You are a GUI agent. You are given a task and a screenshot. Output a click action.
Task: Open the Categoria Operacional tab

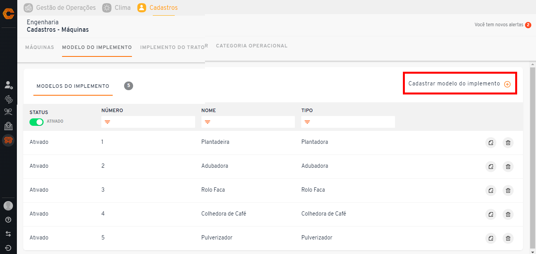(252, 46)
